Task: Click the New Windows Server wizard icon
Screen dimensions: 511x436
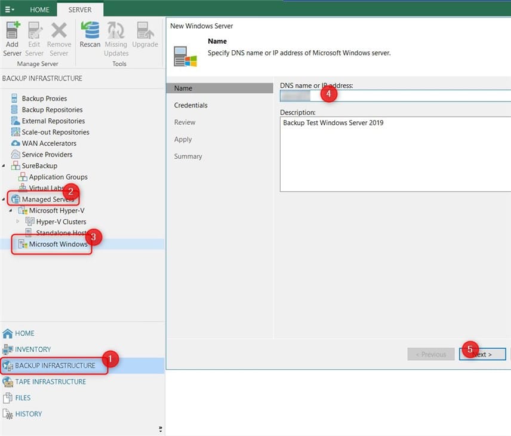Action: click(185, 56)
